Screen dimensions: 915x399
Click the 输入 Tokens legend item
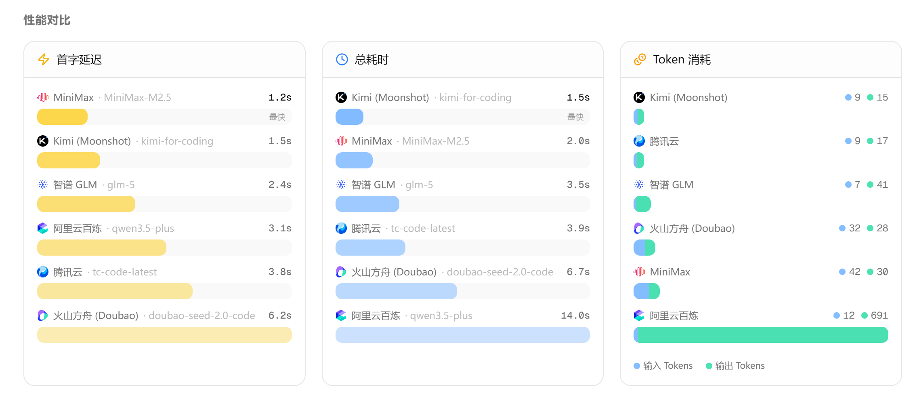663,365
